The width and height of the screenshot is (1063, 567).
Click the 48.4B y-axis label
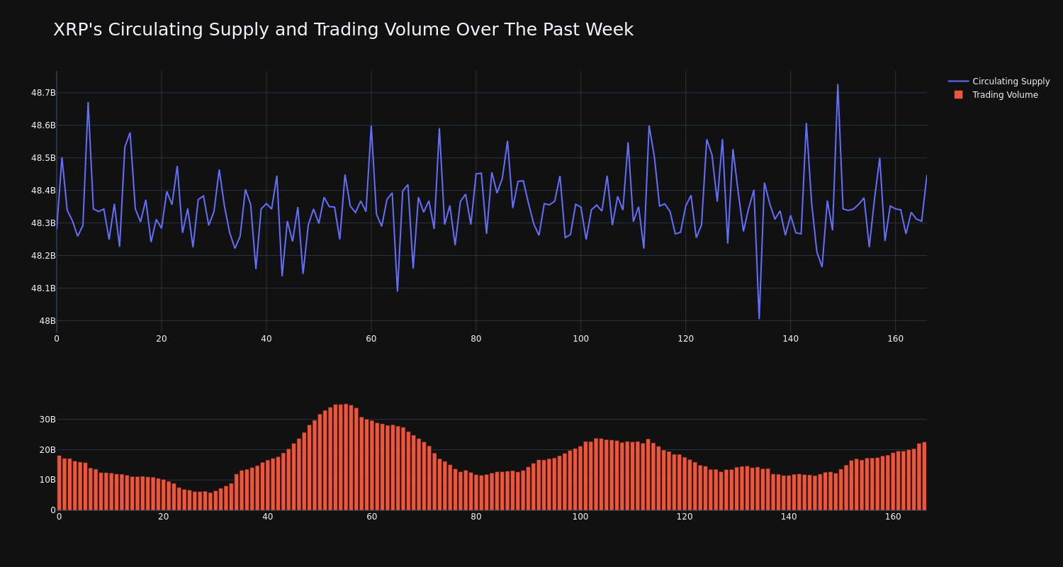pyautogui.click(x=43, y=191)
